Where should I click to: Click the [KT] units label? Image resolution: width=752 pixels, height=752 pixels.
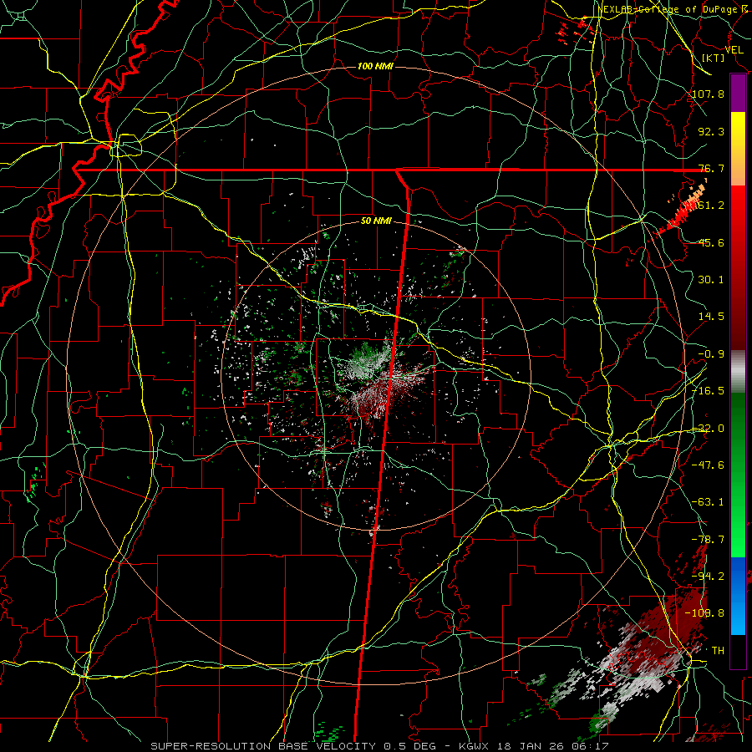[x=714, y=58]
